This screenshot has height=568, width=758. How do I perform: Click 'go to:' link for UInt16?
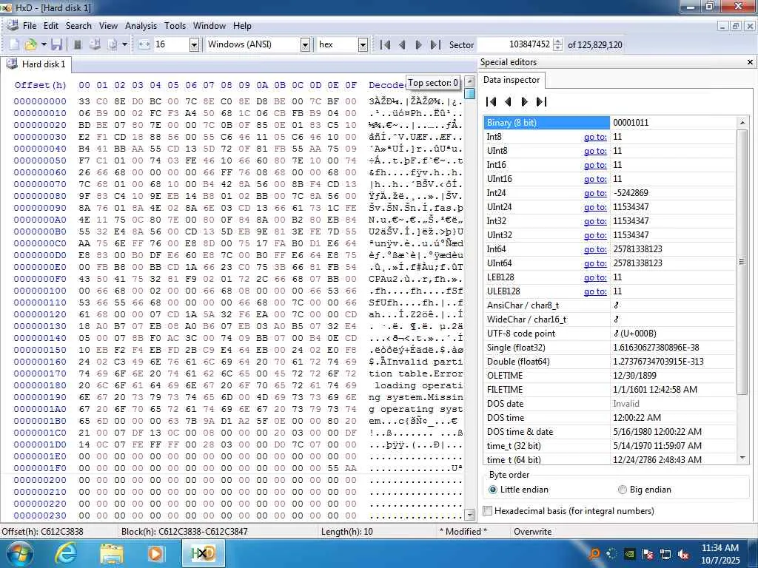[x=595, y=179]
